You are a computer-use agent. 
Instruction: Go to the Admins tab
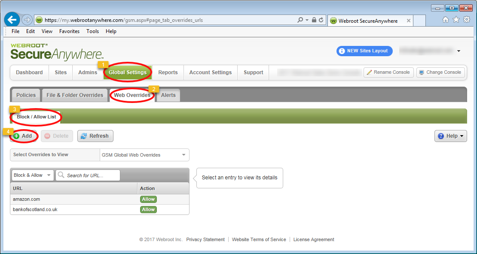[88, 73]
